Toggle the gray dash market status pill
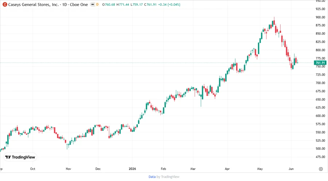Viewport: 328px width, 181px height. (93, 5)
